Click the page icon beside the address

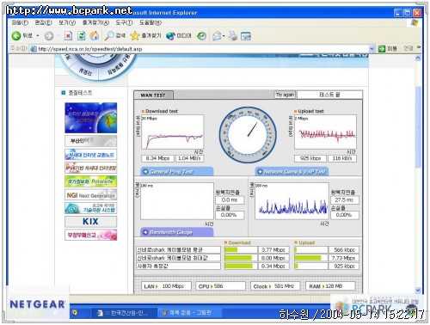pyautogui.click(x=34, y=49)
